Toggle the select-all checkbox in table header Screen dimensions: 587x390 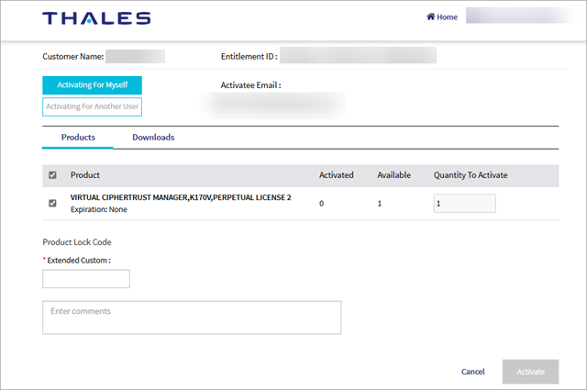[52, 175]
